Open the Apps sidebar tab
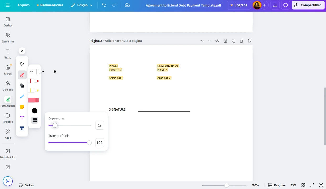Screen dimensions: 326x189 (x=8, y=134)
